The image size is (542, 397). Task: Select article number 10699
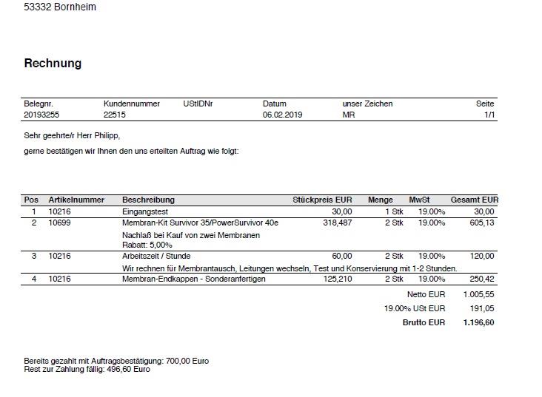click(x=59, y=223)
